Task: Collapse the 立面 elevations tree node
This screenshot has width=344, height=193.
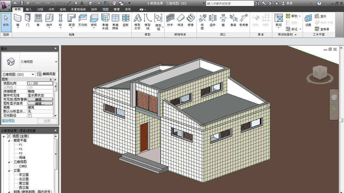Action: tap(10, 171)
